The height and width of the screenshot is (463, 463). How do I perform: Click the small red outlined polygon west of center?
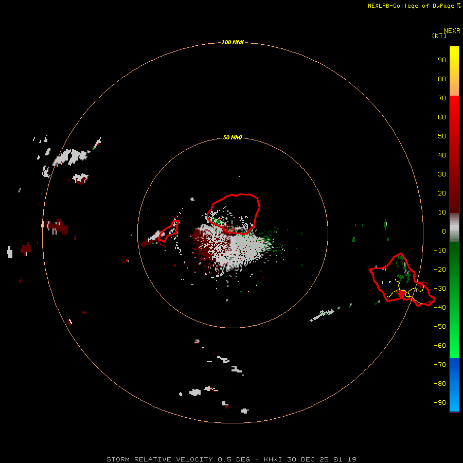point(169,233)
